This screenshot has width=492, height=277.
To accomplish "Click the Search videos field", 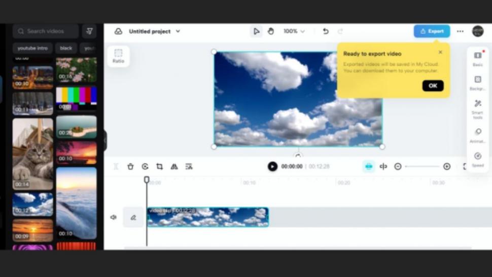I will point(46,31).
